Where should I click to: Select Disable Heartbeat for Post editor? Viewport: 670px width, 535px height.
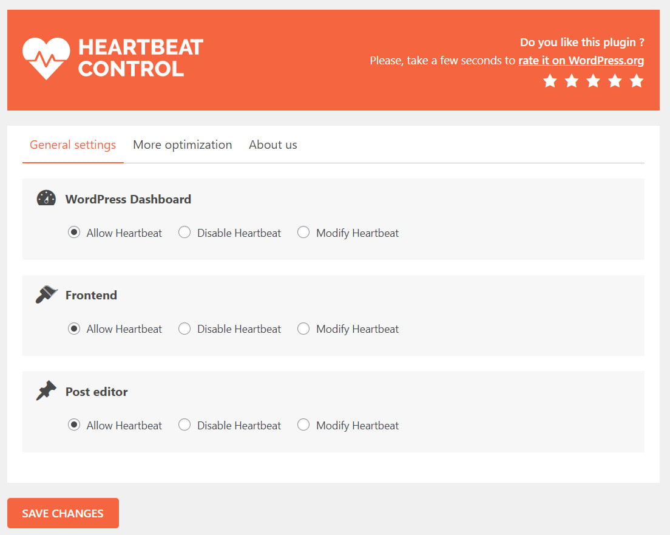(x=184, y=424)
